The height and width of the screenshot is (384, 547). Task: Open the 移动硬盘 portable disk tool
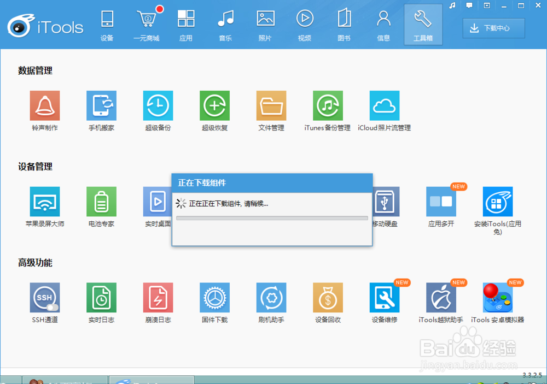pos(386,202)
